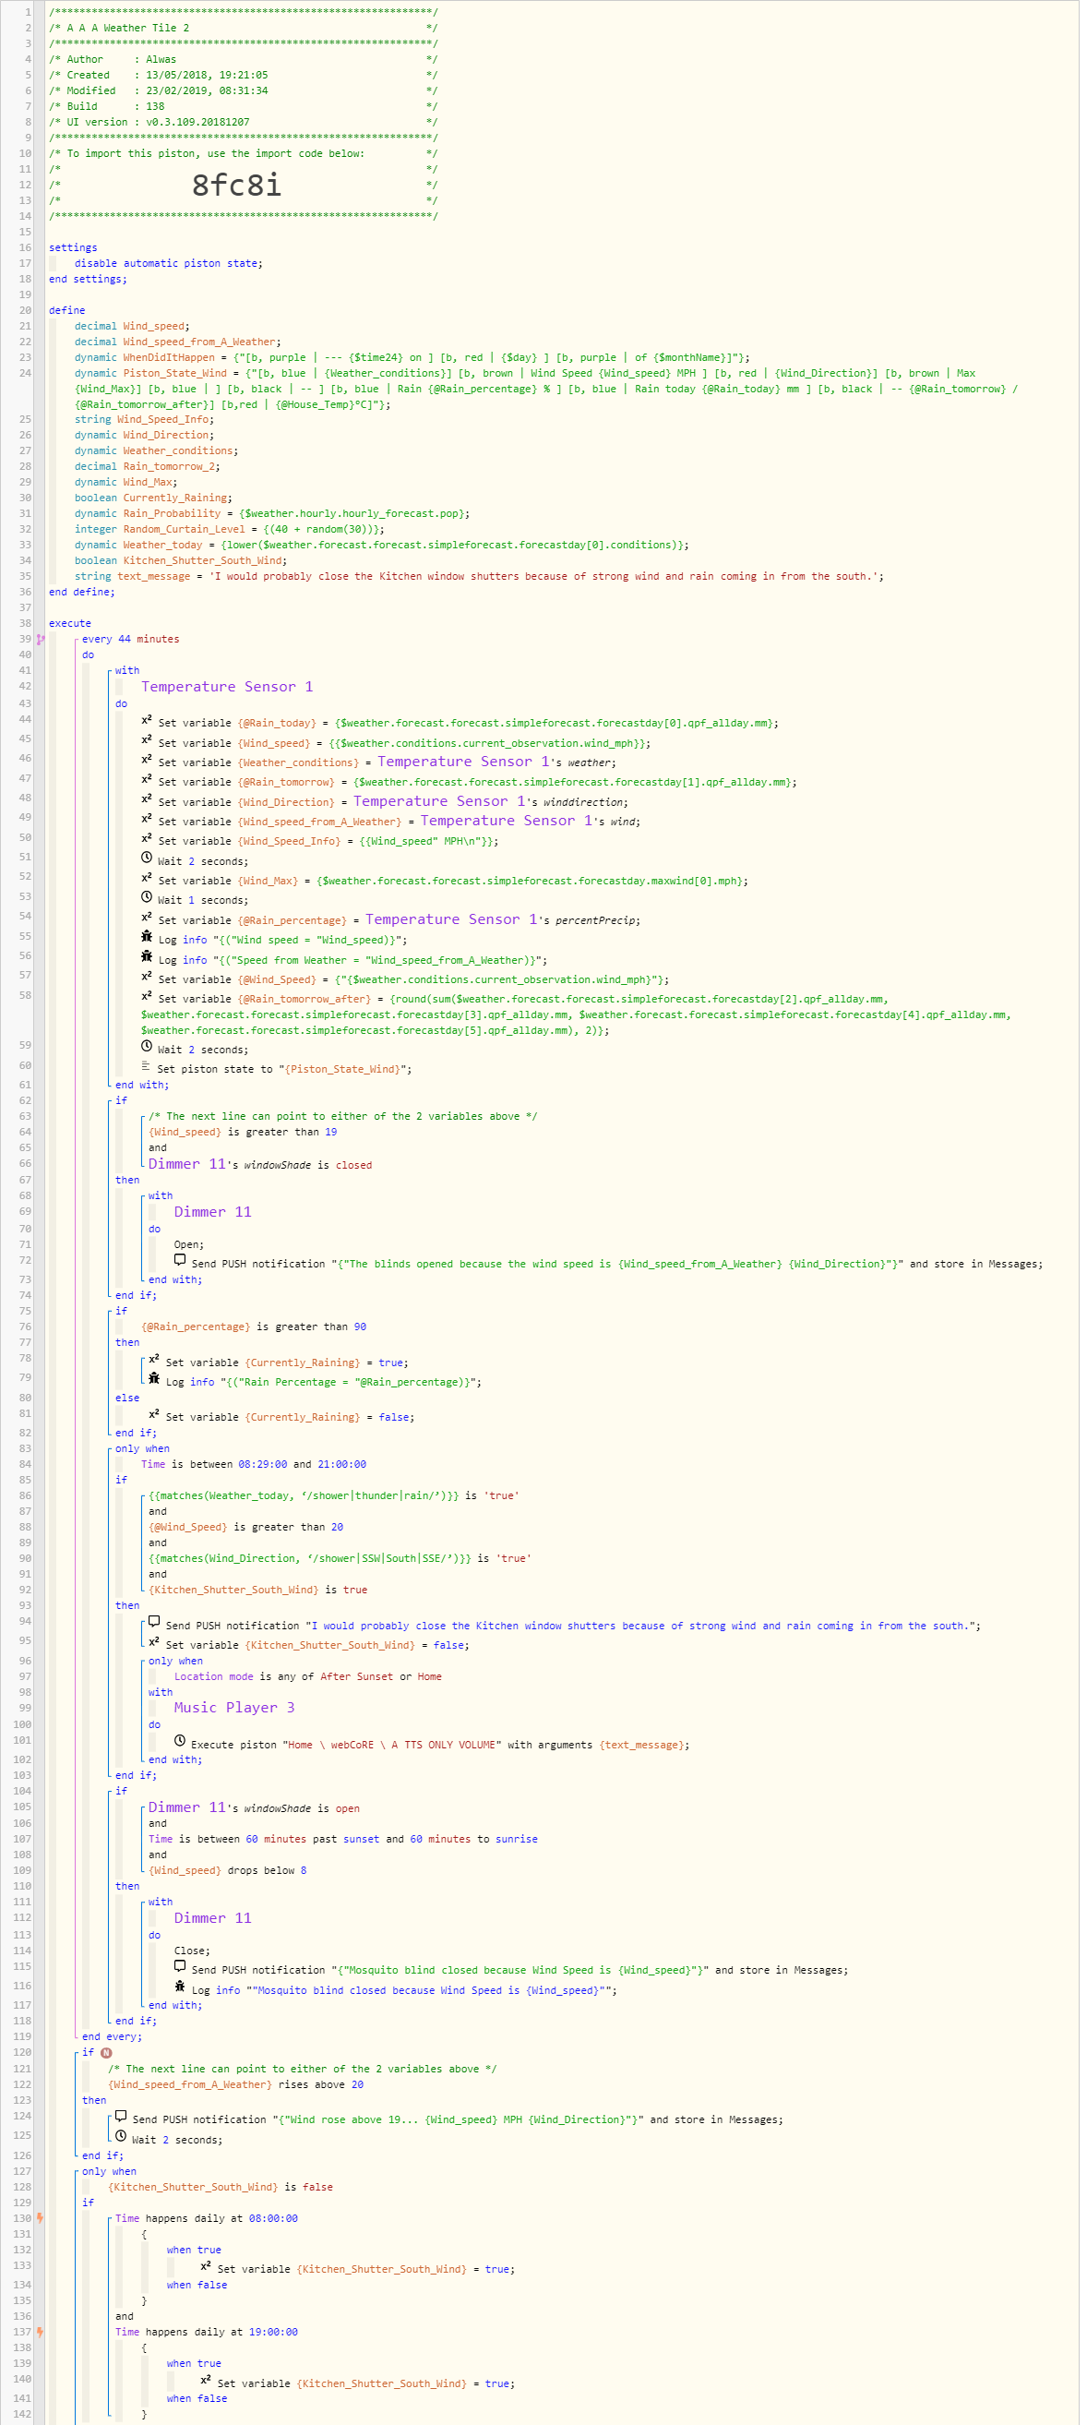Click the bug icon for Speed from Weather log
This screenshot has width=1087, height=2425.
[147, 958]
